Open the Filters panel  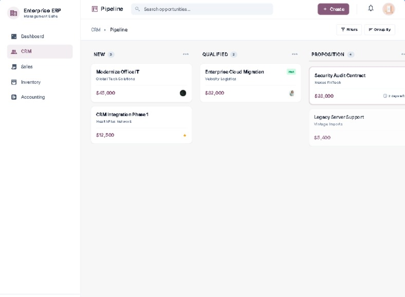pyautogui.click(x=349, y=29)
